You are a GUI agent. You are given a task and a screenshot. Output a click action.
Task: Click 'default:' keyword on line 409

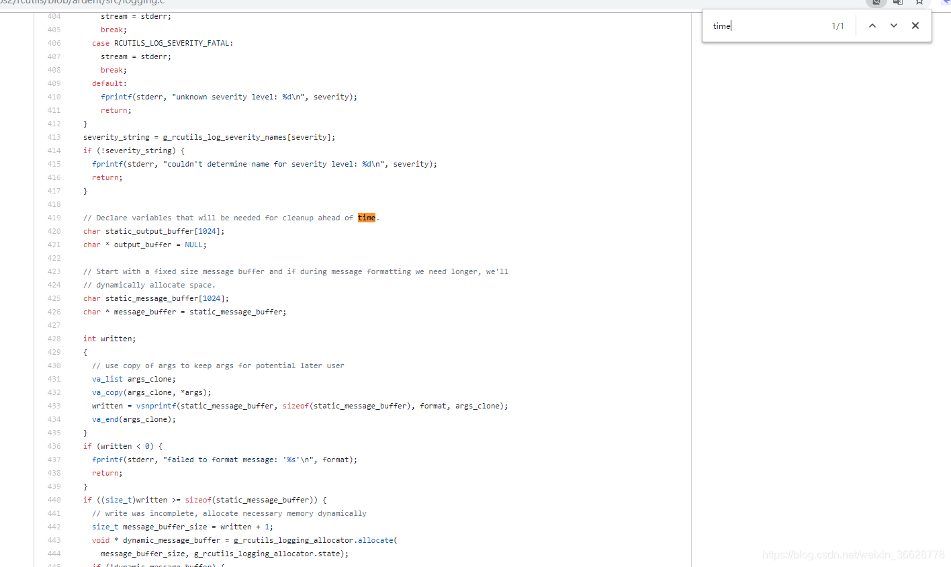109,83
